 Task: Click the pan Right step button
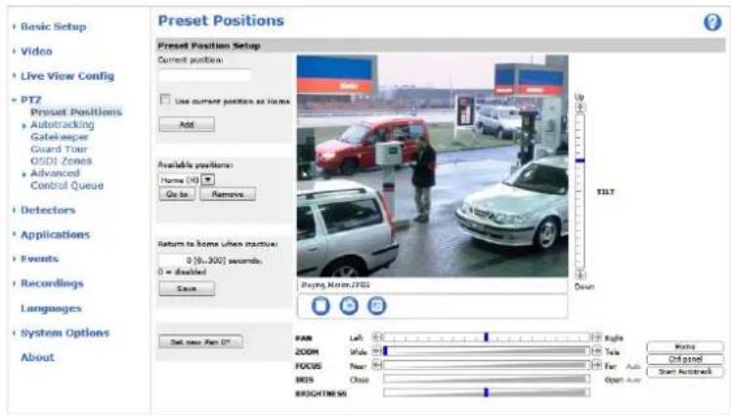[596, 337]
